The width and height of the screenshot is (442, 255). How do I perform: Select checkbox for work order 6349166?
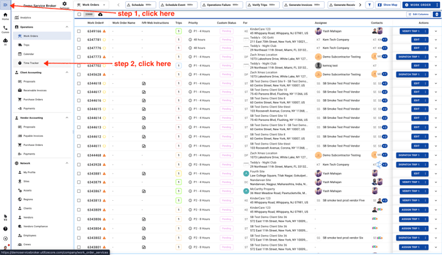[x=79, y=31]
